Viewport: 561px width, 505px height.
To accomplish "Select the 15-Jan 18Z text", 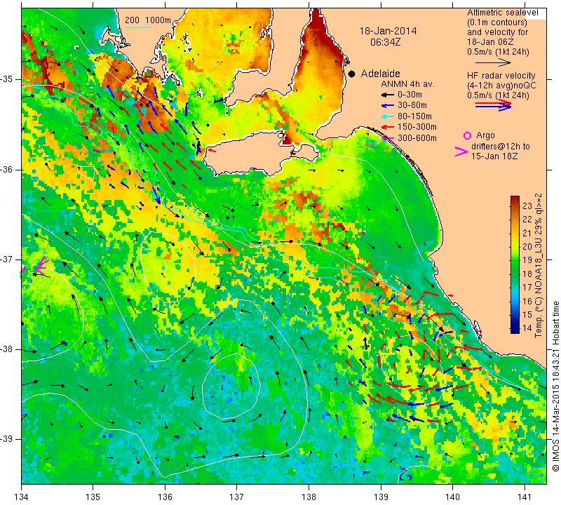I will (x=494, y=156).
